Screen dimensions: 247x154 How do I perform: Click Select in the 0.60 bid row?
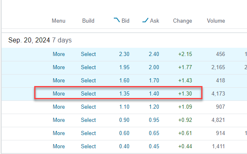click(x=88, y=133)
